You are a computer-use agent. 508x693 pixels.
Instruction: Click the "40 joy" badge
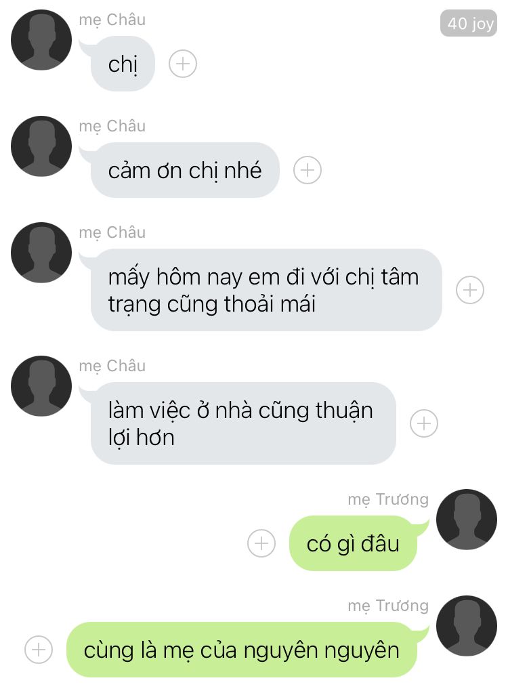pyautogui.click(x=469, y=23)
